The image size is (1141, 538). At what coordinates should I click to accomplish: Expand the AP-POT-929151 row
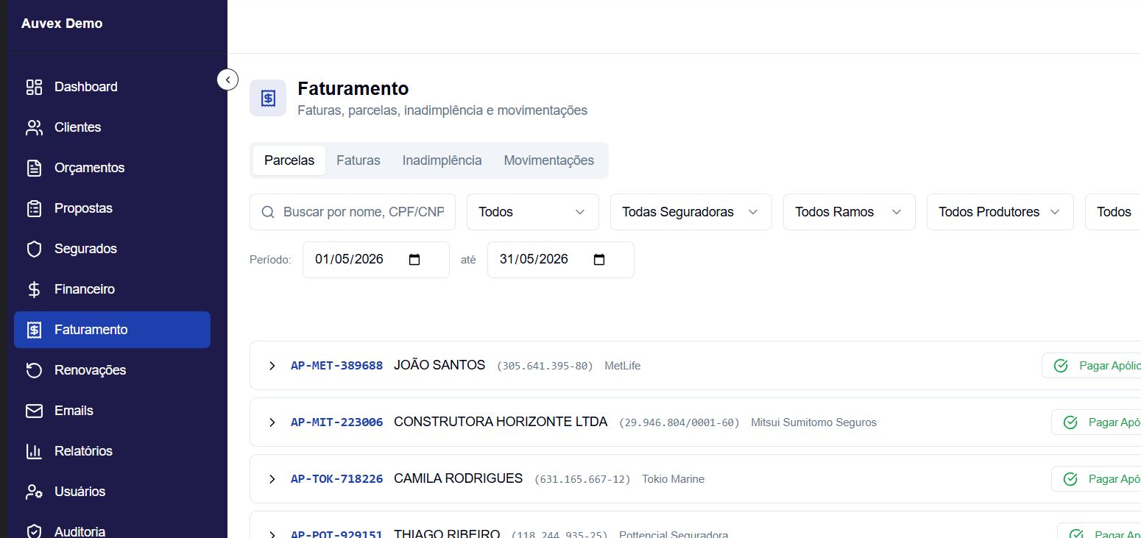272,534
